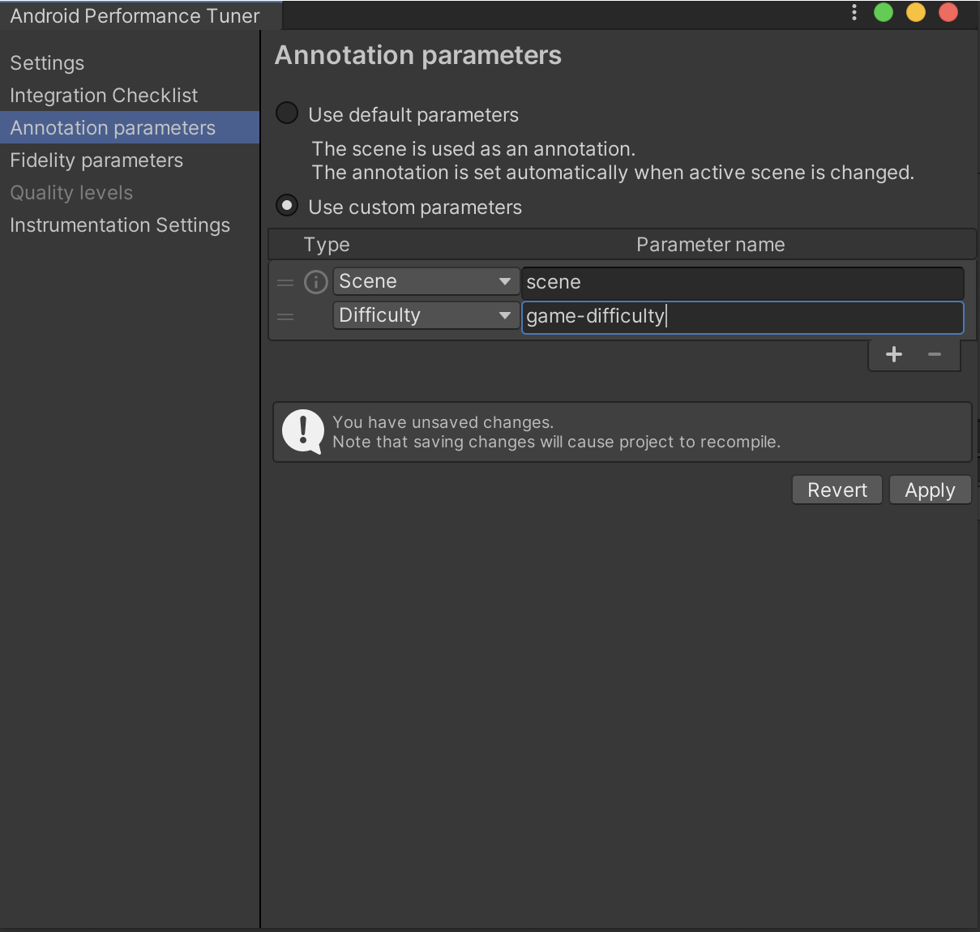The image size is (980, 932).
Task: Grab the drag handle of the Difficulty row
Action: click(285, 317)
